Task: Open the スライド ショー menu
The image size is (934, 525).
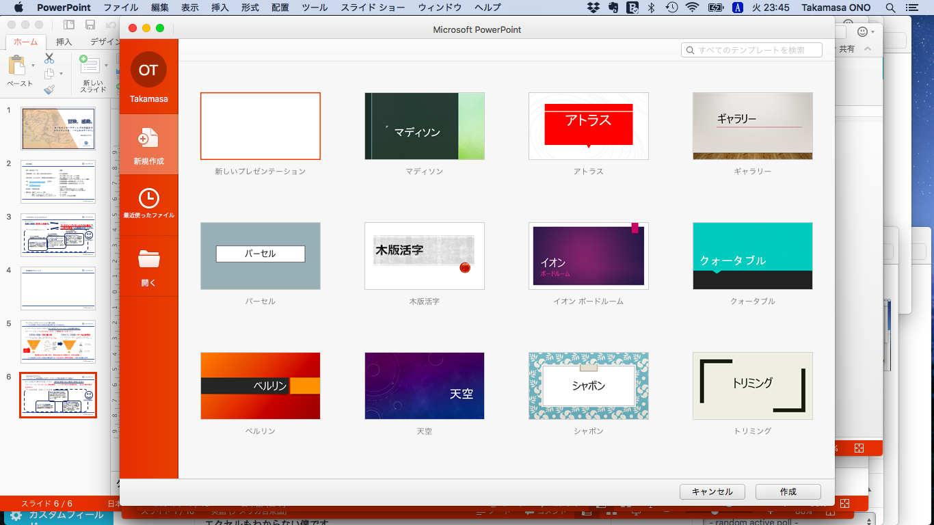Action: click(373, 8)
